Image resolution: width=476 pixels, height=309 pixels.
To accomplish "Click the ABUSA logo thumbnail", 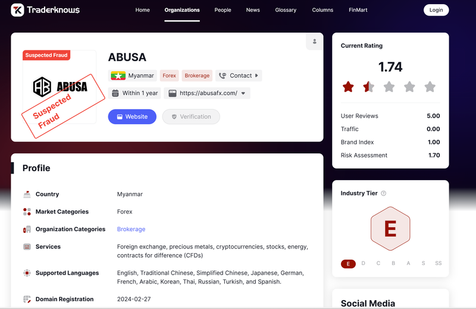I will click(x=60, y=87).
